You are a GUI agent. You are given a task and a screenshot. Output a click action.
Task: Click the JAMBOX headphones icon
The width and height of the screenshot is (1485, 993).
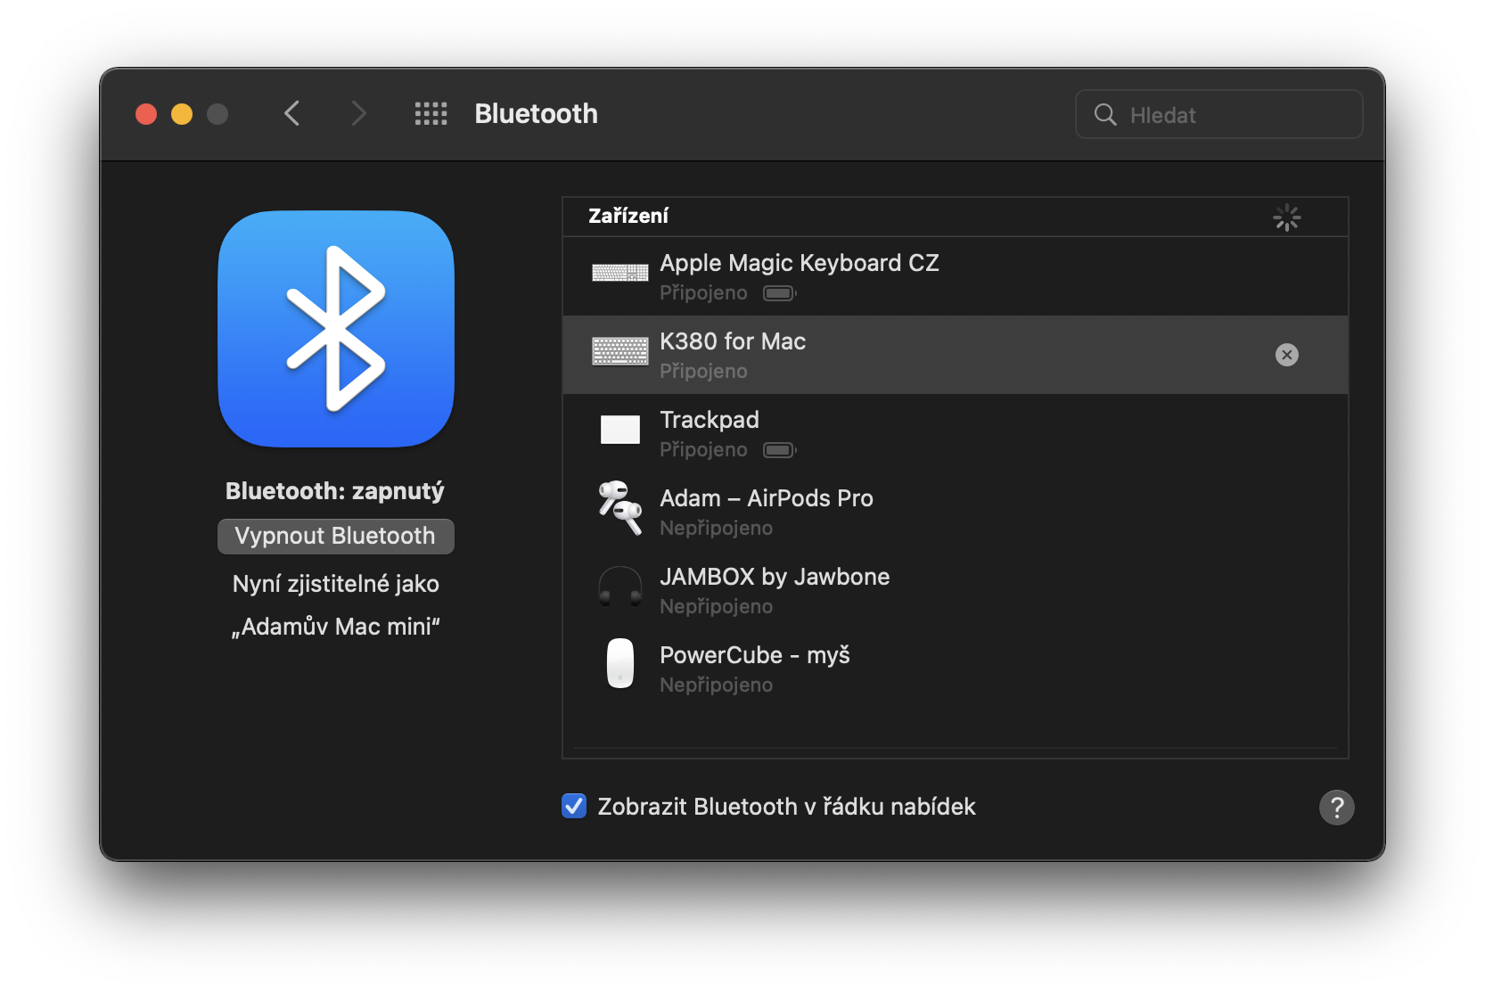(x=620, y=587)
